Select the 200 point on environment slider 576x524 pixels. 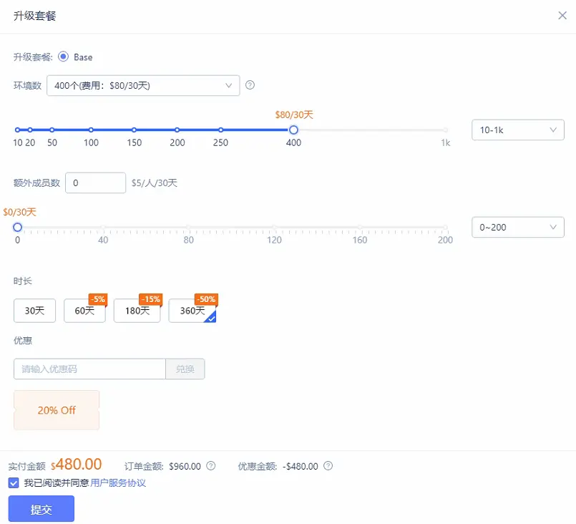pyautogui.click(x=177, y=130)
